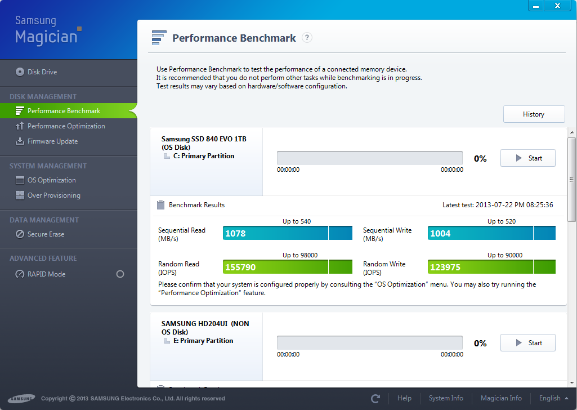Click the Firmware Update download icon

coord(20,141)
